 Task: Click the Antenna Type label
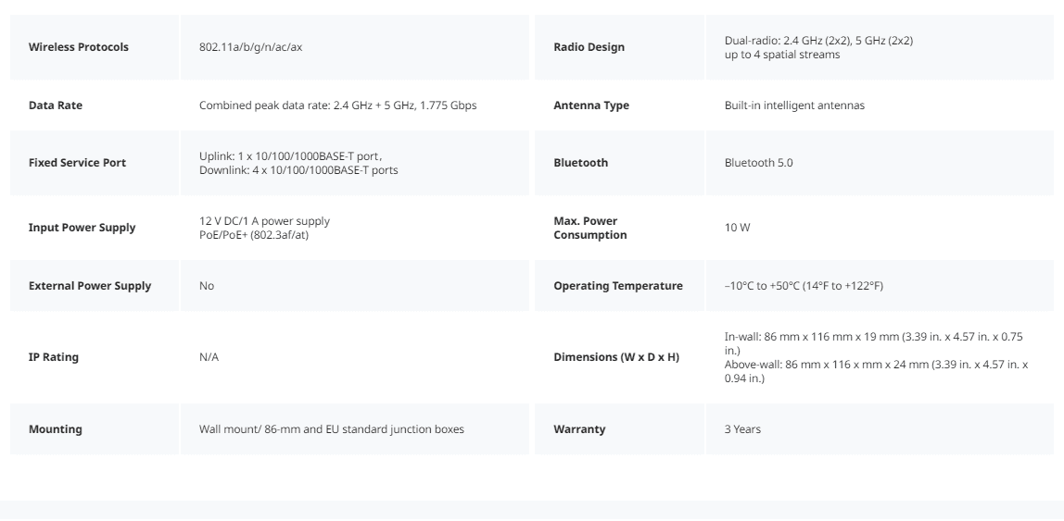coord(591,105)
